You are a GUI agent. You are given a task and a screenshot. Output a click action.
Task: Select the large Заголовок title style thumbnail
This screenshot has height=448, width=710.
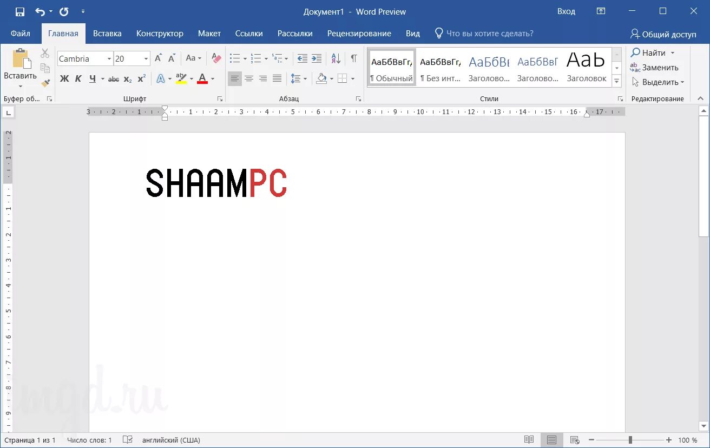[587, 67]
